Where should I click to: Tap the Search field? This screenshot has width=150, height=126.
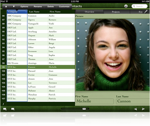point(140,6)
